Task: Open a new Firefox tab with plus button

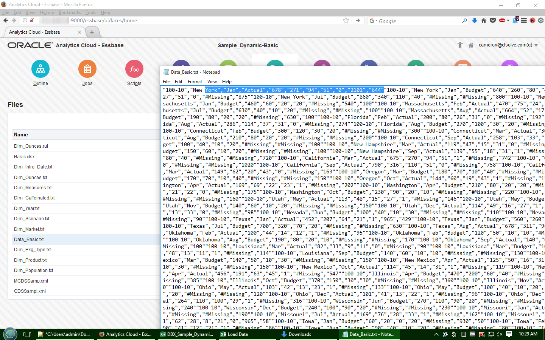Action: point(92,32)
